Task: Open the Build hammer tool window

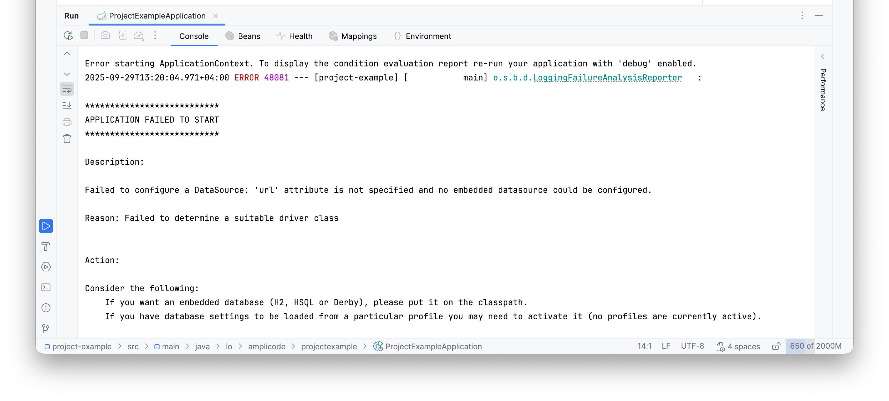Action: coord(46,246)
